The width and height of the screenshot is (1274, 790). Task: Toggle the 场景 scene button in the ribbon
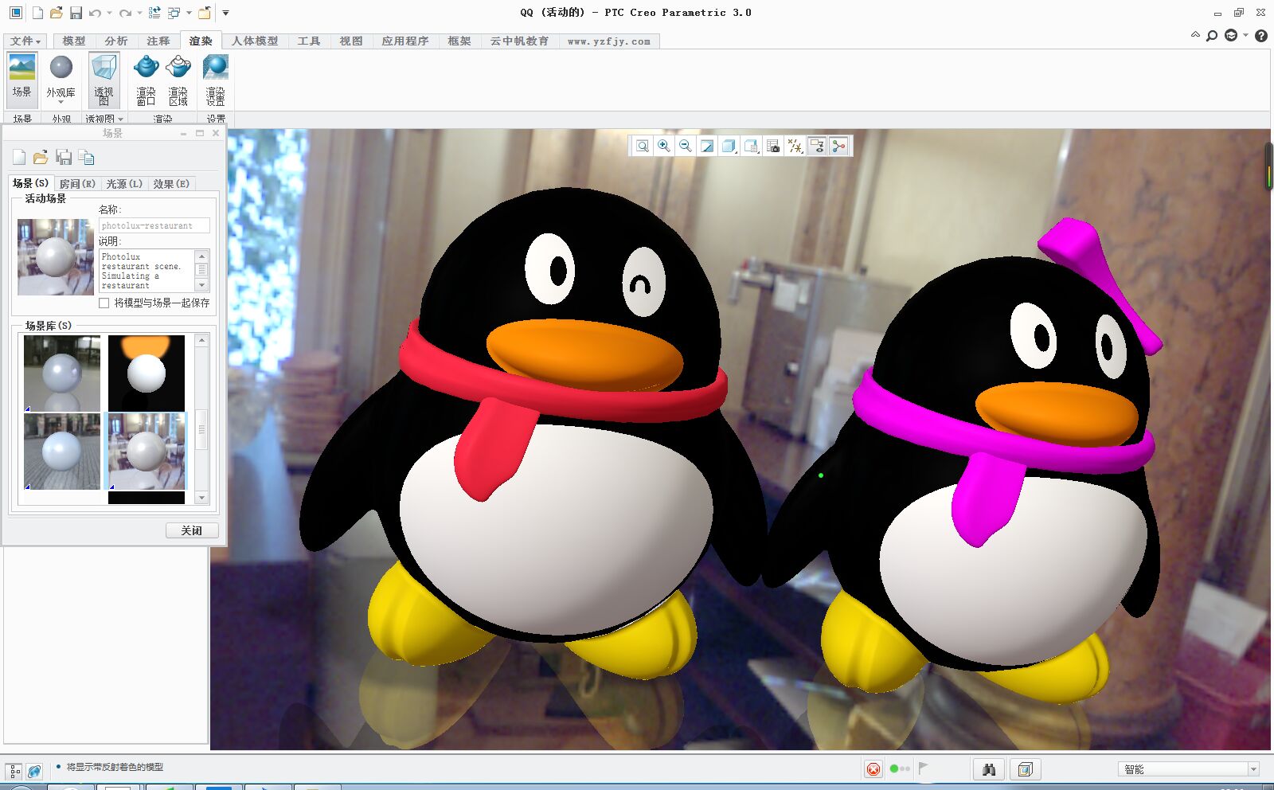point(22,78)
